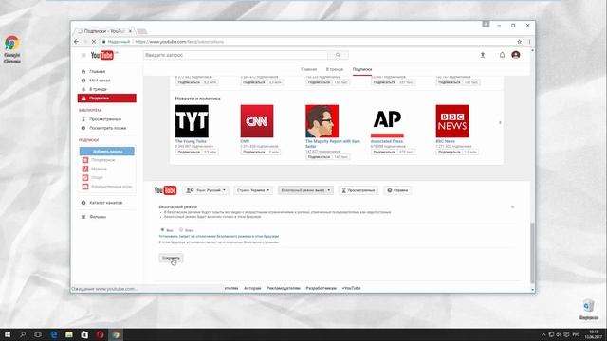This screenshot has height=341, width=607.
Task: Expand the Язык: Русский dropdown
Action: pos(206,190)
